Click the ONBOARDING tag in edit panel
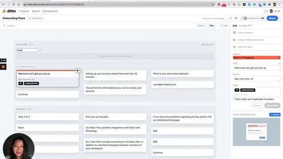Viewport: 283px width, 159px height. coord(248,90)
